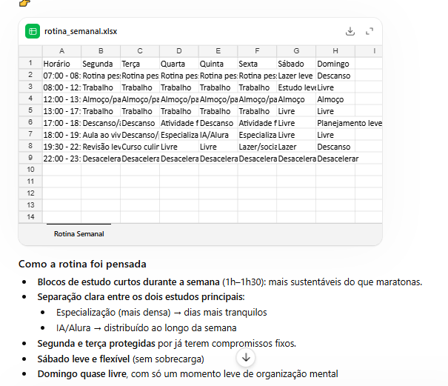Select the Aula ao vivo cell on Monday
The height and width of the screenshot is (386, 448).
tap(101, 135)
